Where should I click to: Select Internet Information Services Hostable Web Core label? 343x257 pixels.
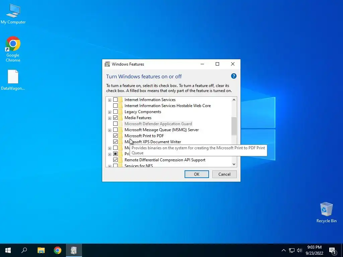(x=167, y=105)
